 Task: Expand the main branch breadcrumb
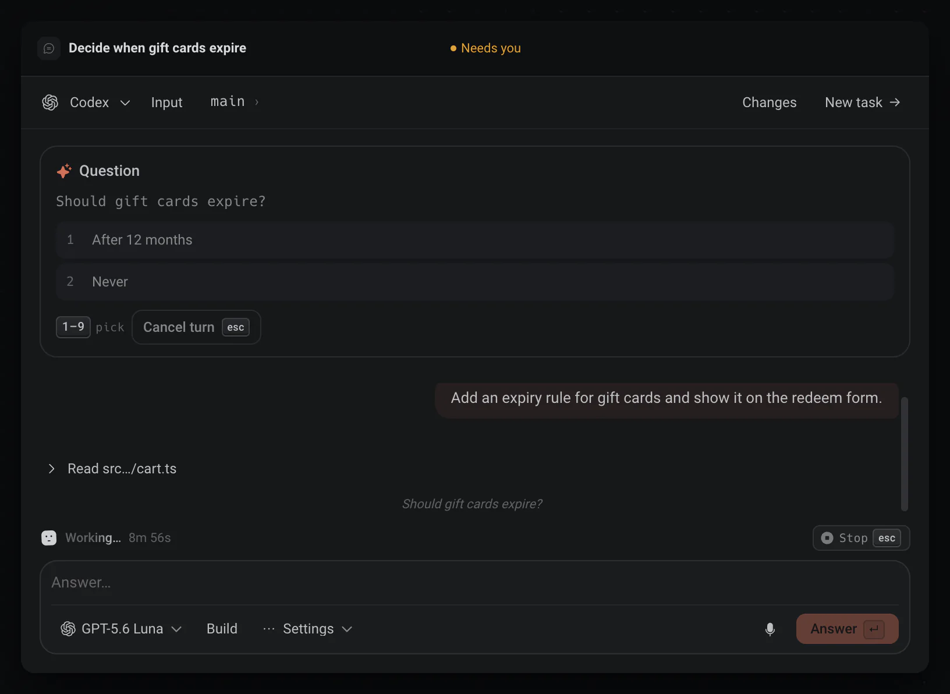pyautogui.click(x=235, y=102)
